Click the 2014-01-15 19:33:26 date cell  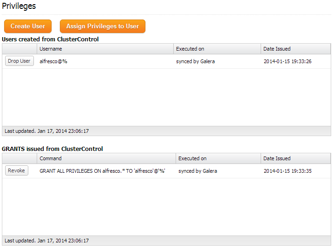288,61
